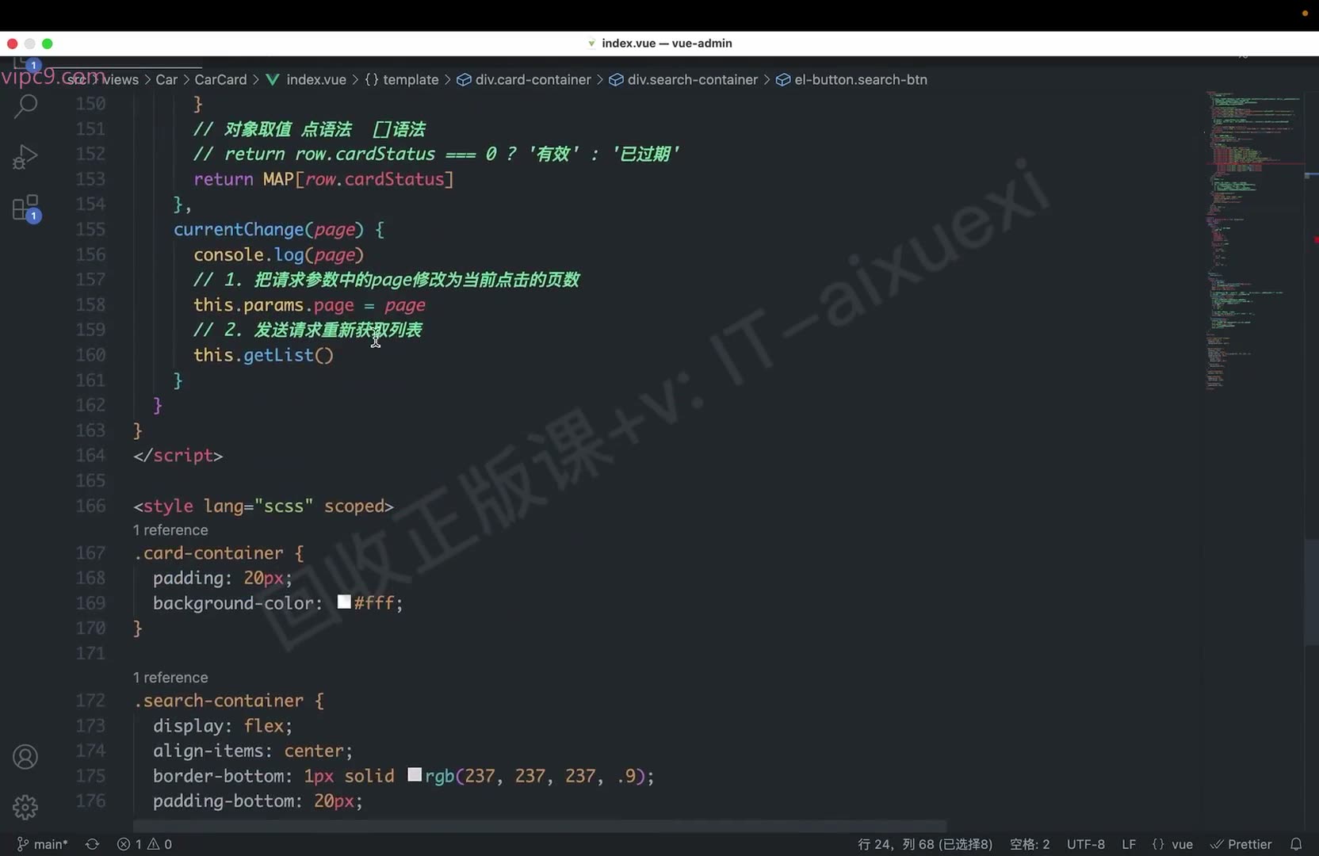The width and height of the screenshot is (1319, 856).
Task: Click line number 155
Action: [x=90, y=229]
